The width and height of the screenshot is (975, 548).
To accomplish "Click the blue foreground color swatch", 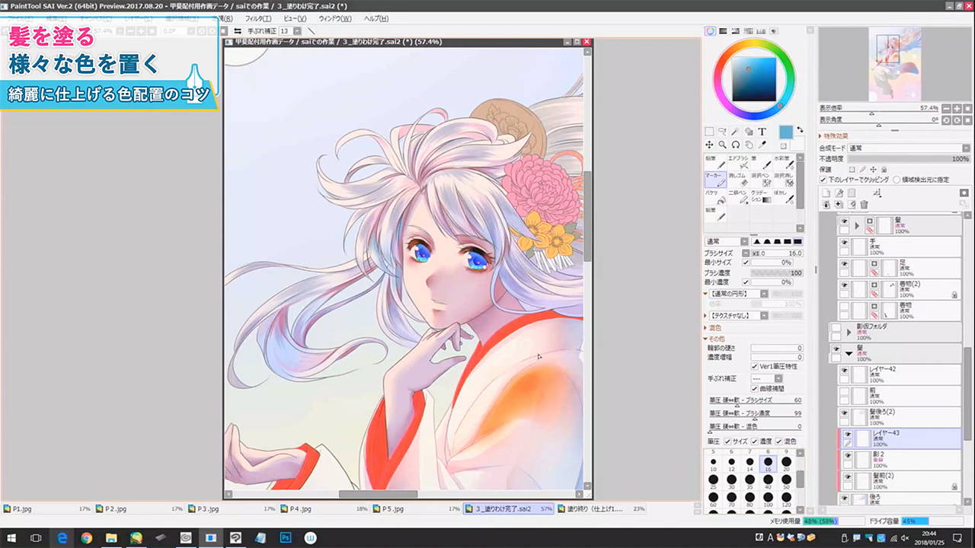I will point(785,132).
